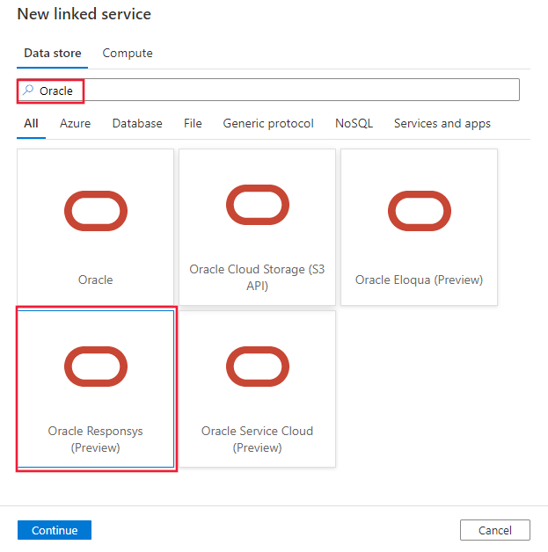This screenshot has height=552, width=548.
Task: Click the search magnifier icon
Action: click(x=27, y=91)
